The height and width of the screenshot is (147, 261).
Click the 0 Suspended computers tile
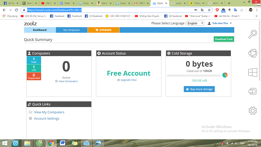pyautogui.click(x=34, y=76)
